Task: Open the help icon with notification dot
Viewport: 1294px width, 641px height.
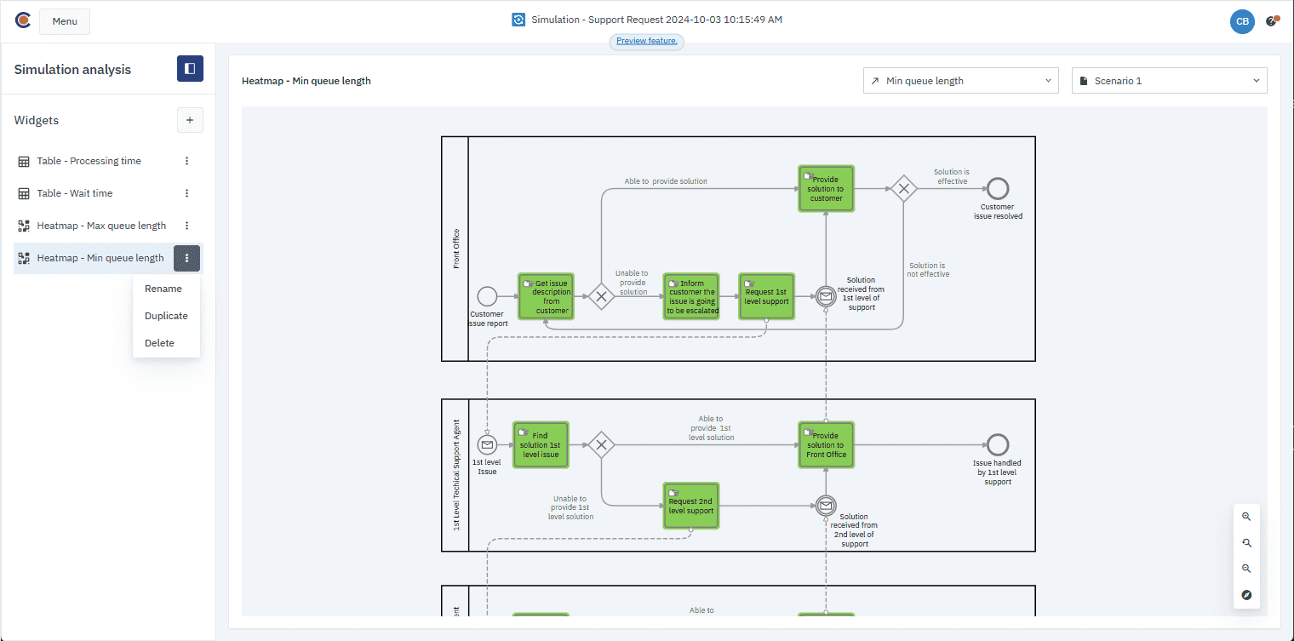Action: click(1272, 20)
